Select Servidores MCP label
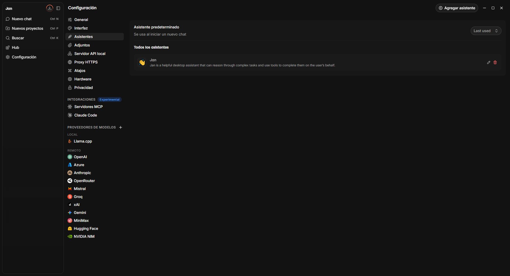This screenshot has height=276, width=510. click(x=88, y=107)
